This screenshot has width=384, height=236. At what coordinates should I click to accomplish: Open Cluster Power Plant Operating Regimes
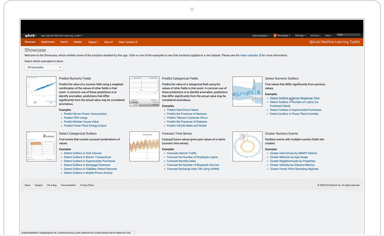pos(294,169)
